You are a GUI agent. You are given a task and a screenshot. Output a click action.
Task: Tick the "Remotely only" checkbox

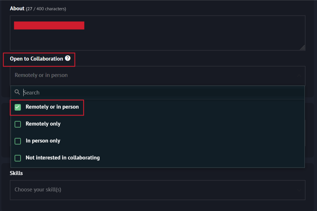point(18,124)
